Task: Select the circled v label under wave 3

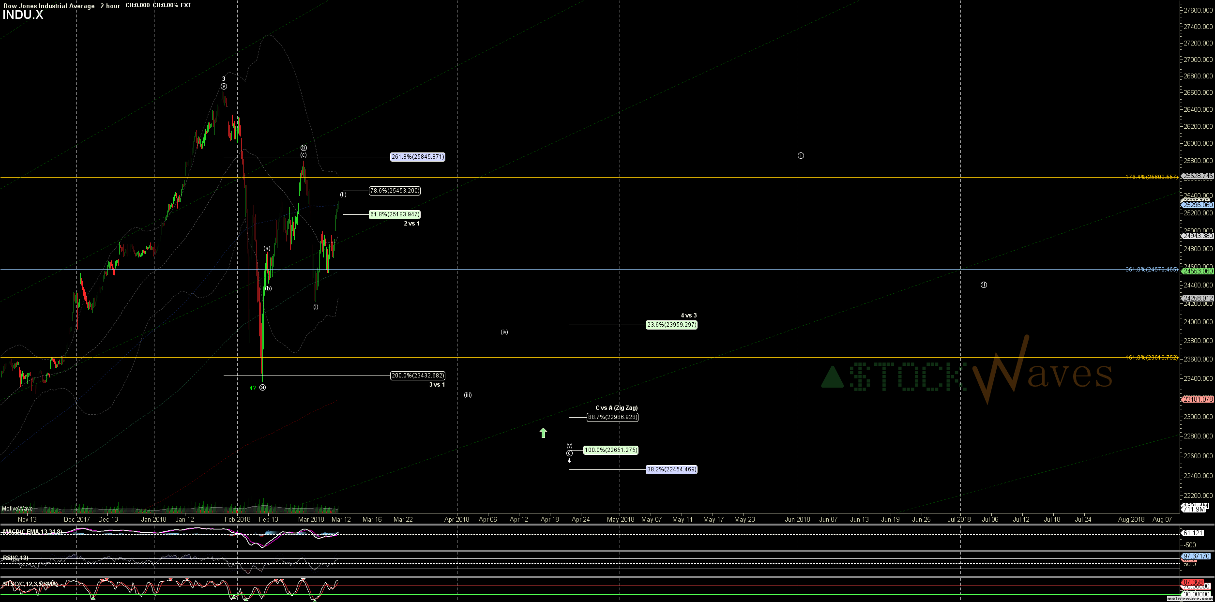Action: (x=224, y=87)
